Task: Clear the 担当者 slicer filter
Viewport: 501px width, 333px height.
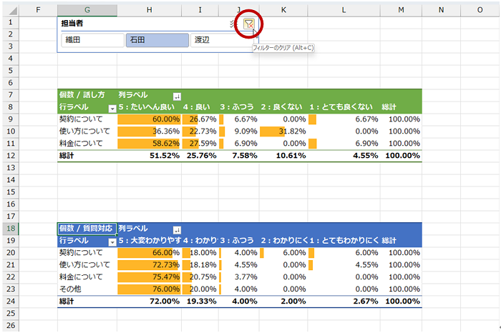Action: (248, 24)
